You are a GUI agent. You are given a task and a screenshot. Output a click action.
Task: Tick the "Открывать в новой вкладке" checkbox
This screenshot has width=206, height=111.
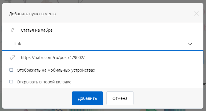11,82
